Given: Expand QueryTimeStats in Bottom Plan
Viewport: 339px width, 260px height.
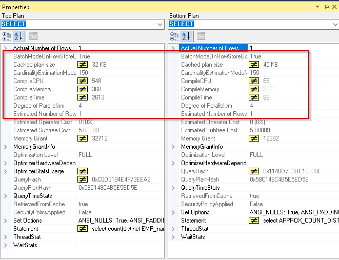Looking at the screenshot, I should [173, 188].
